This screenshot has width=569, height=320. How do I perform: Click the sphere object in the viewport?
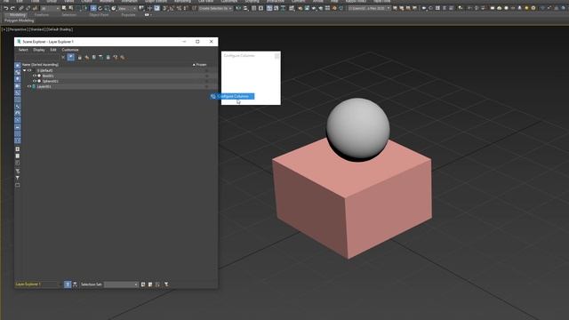357,129
